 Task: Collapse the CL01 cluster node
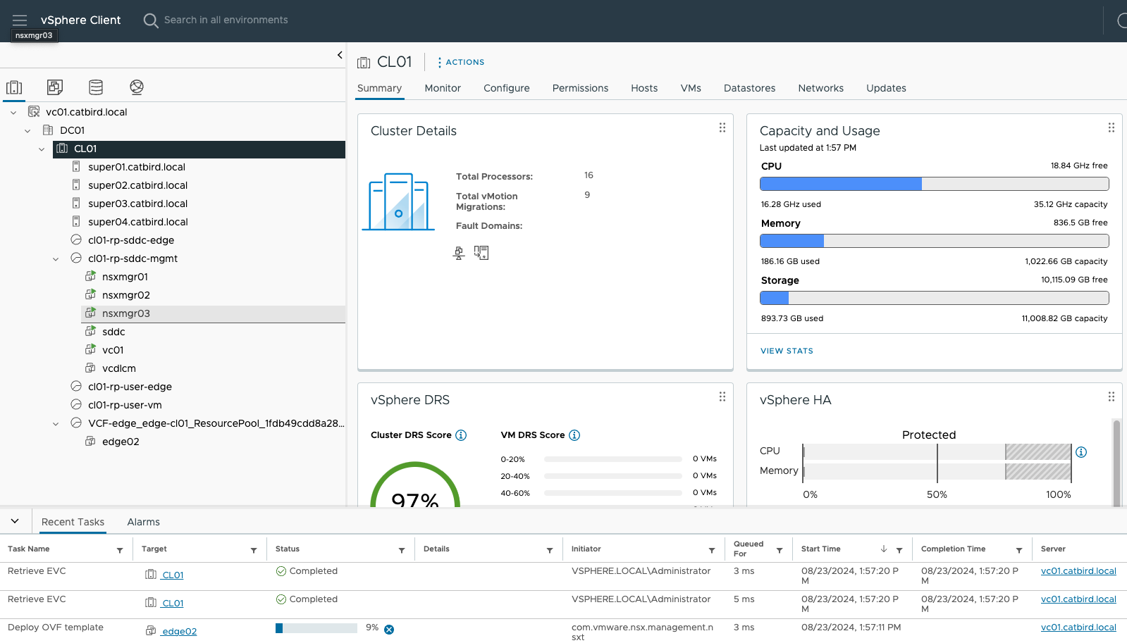[x=42, y=149]
